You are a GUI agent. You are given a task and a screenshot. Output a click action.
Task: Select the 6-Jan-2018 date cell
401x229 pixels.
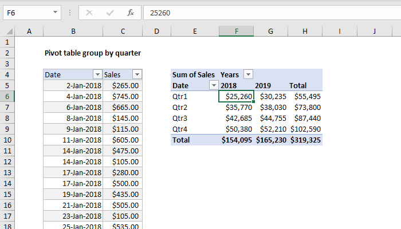(73, 108)
